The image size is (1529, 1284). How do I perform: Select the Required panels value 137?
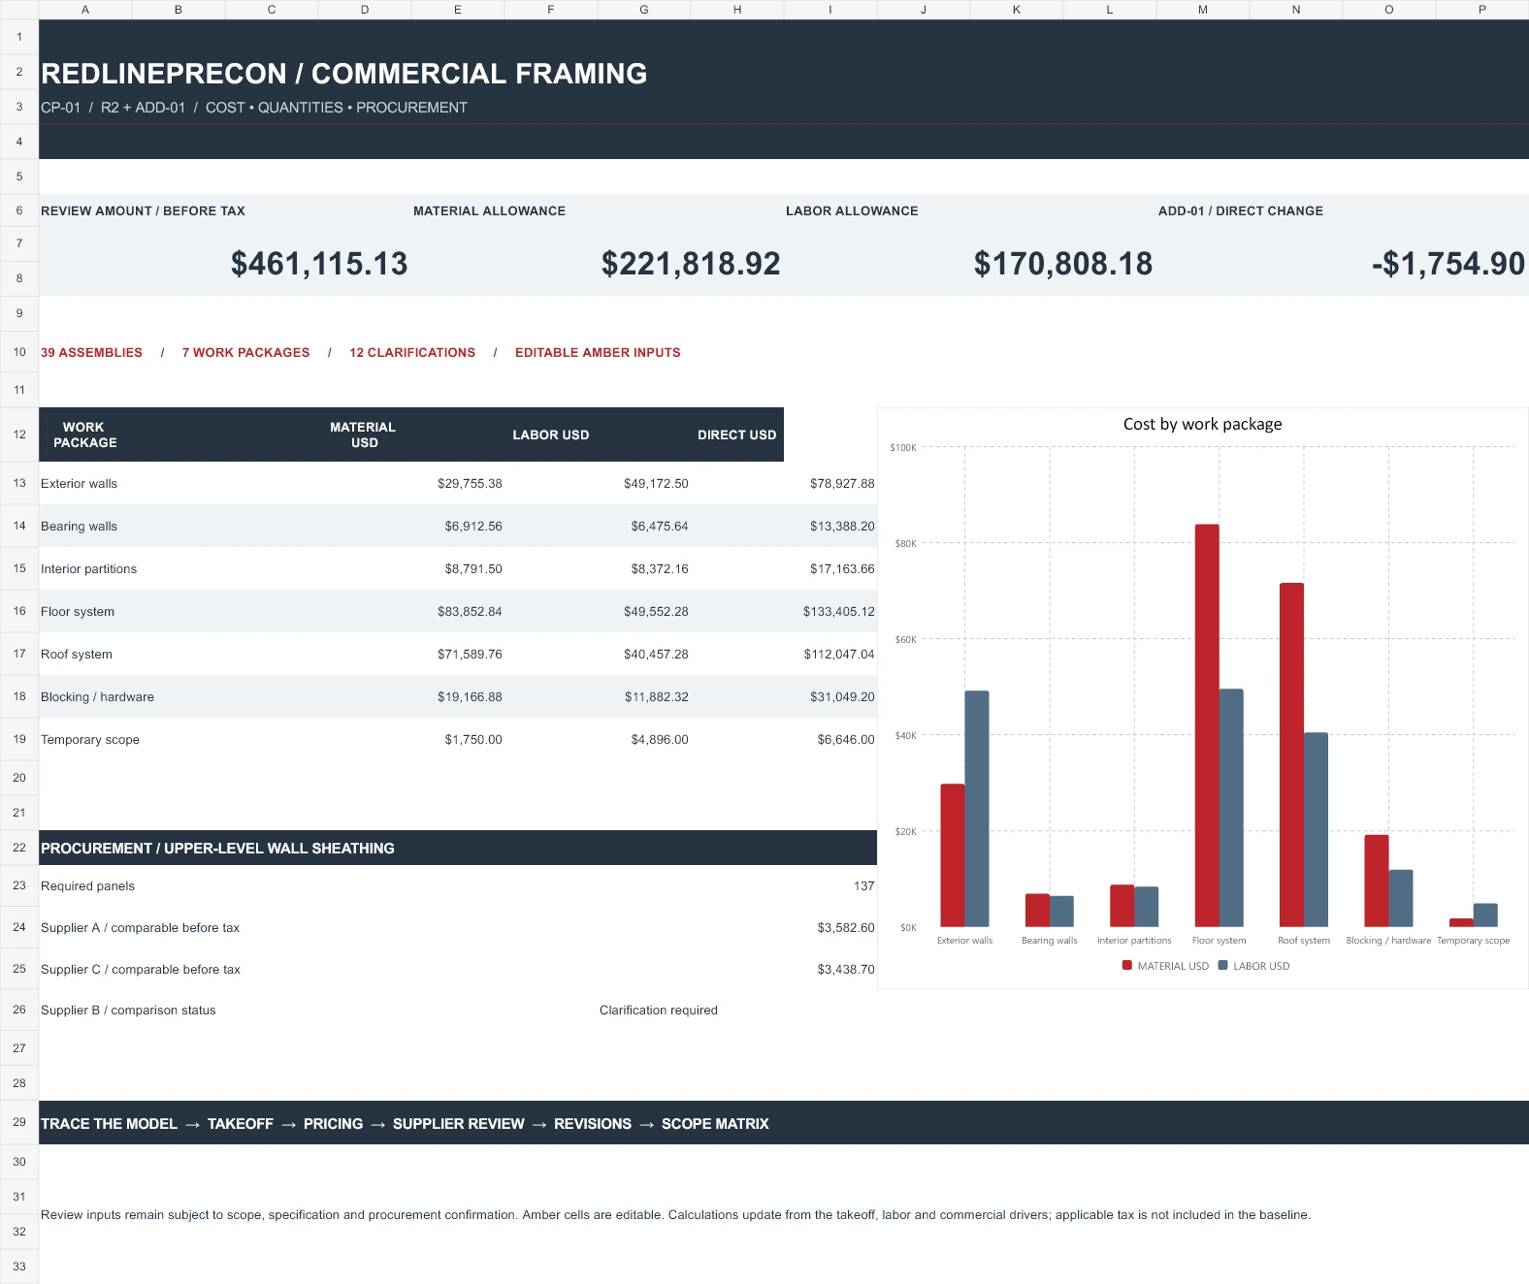pyautogui.click(x=863, y=886)
